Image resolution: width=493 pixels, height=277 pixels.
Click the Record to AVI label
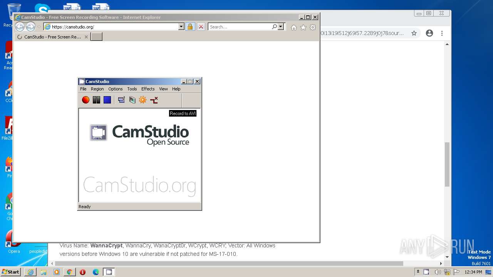coord(183,113)
